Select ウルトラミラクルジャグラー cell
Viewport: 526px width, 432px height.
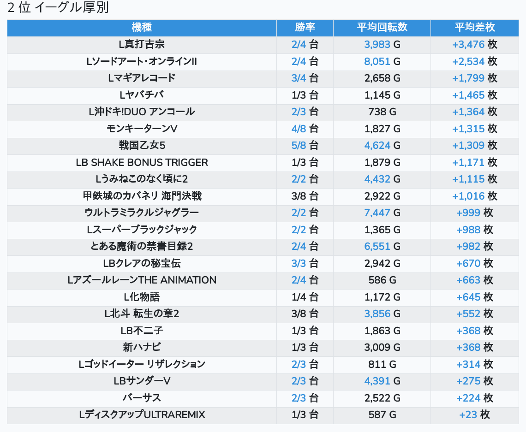click(x=142, y=213)
